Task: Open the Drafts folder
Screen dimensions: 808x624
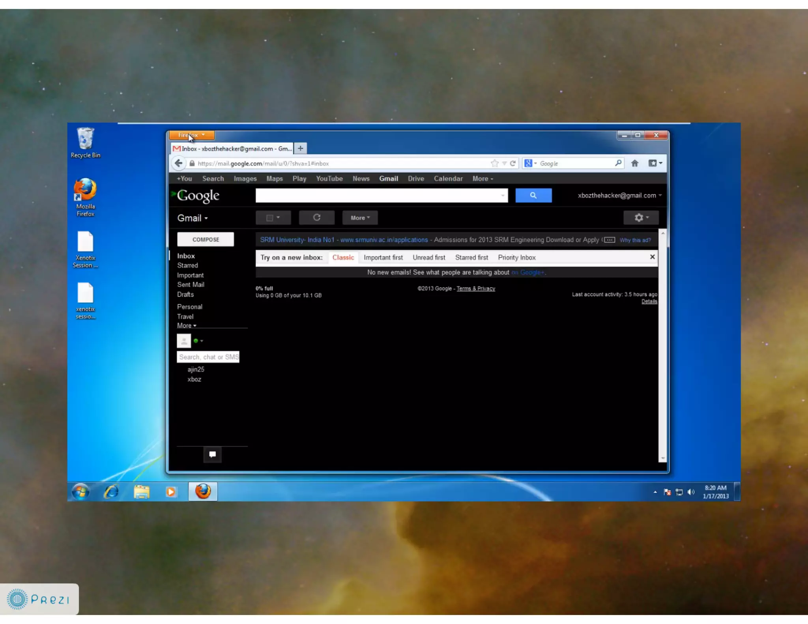Action: click(185, 294)
